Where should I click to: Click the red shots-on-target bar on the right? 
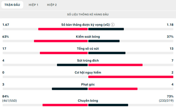[x=115, y=65]
